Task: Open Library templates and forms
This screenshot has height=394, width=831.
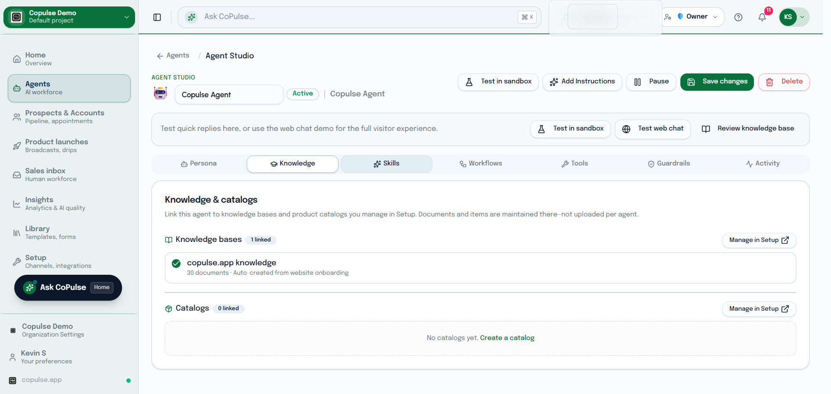Action: [69, 233]
